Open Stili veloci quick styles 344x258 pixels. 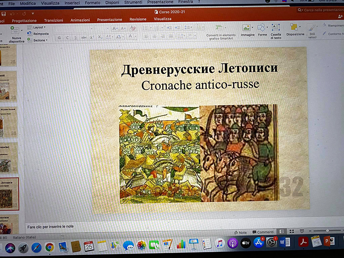[x=312, y=31]
